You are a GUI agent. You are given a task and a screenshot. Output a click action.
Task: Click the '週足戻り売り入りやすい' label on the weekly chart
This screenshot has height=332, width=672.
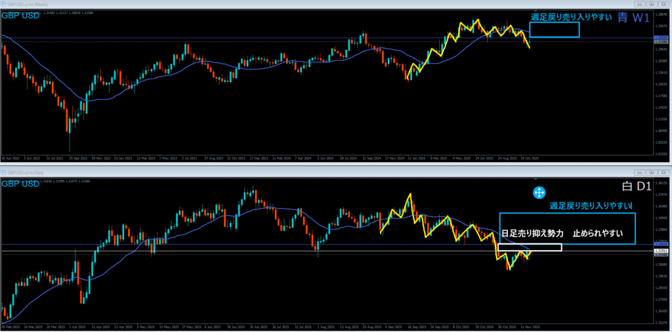tap(572, 17)
